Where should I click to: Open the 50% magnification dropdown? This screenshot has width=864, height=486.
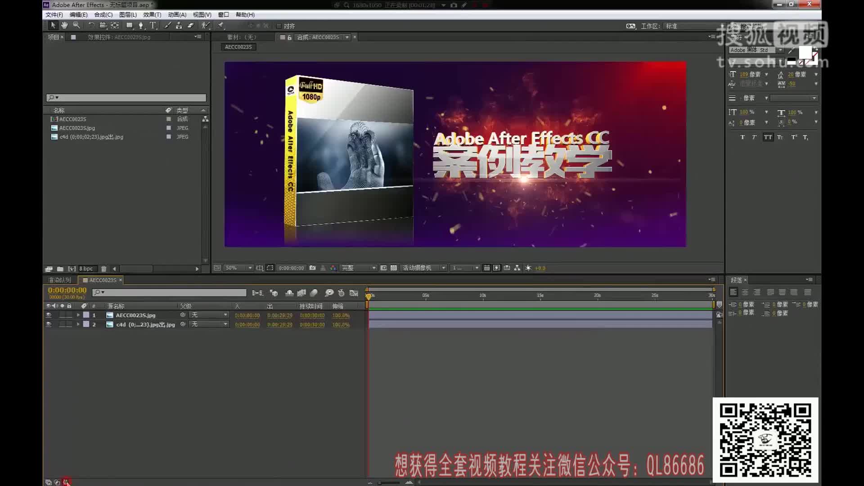[x=238, y=268]
